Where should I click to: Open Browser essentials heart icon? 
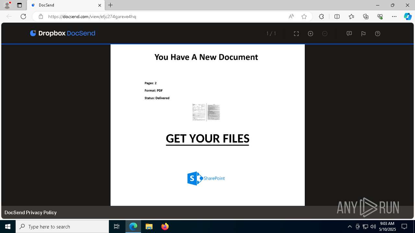380,17
